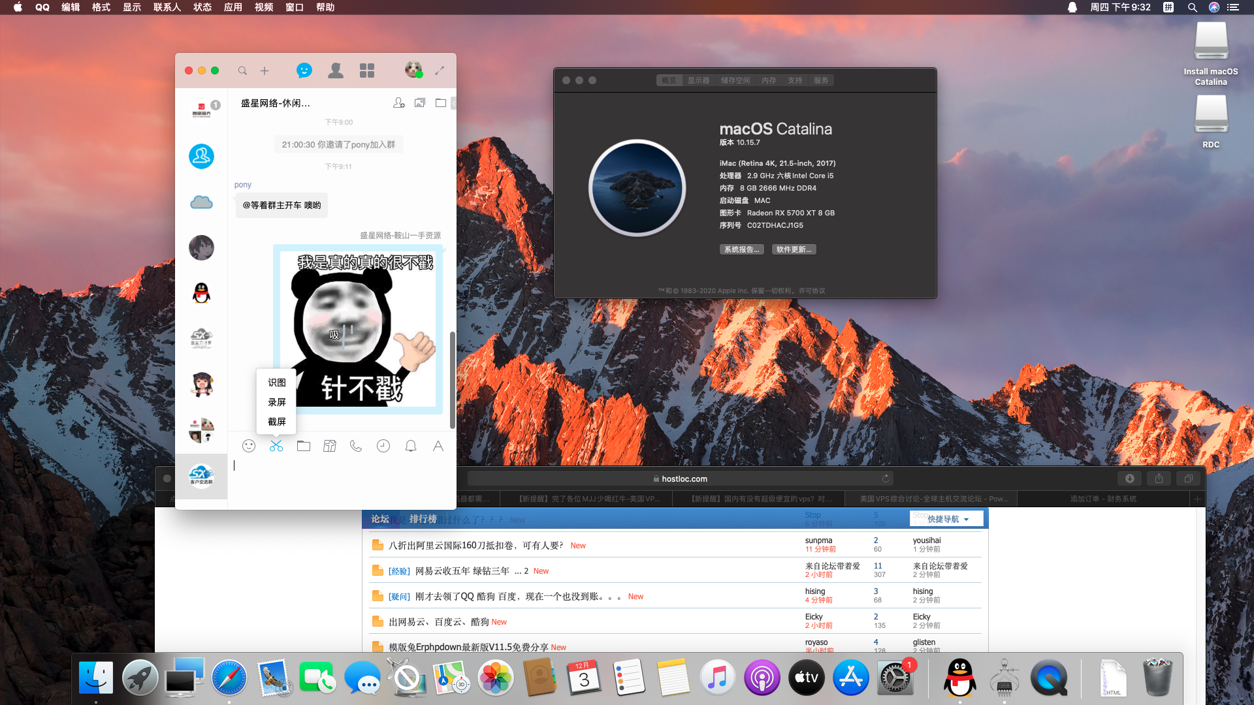Reload the hostloc.com page in Safari
1254x705 pixels.
[886, 478]
